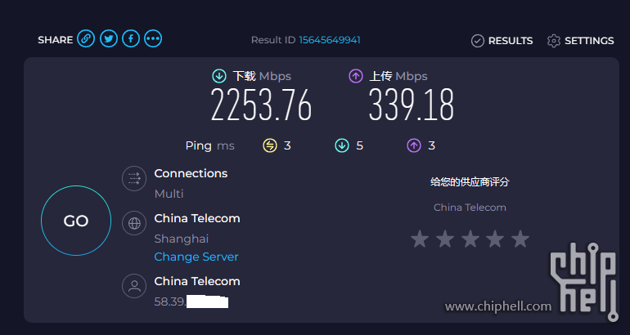Copy the result link via share icon
This screenshot has width=630, height=335.
86,39
